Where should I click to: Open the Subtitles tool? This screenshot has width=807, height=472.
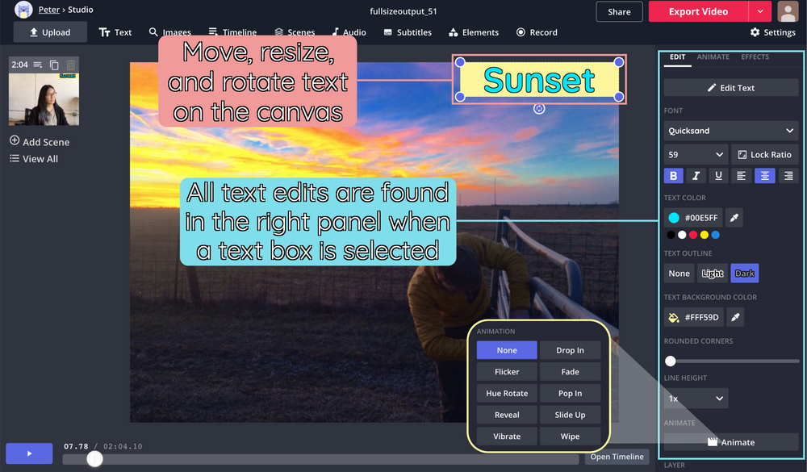pos(408,32)
